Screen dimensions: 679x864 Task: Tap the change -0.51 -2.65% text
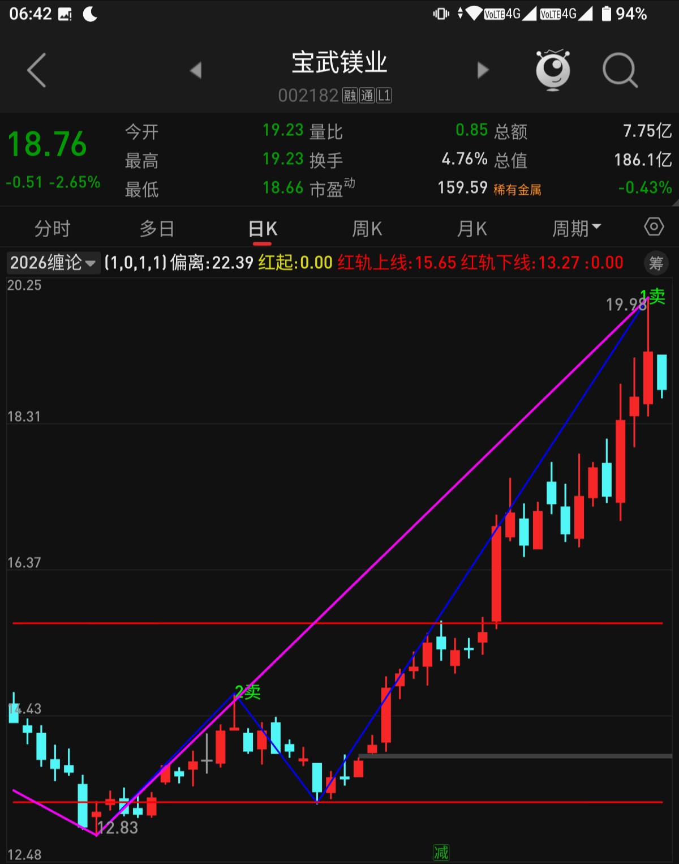[x=53, y=182]
